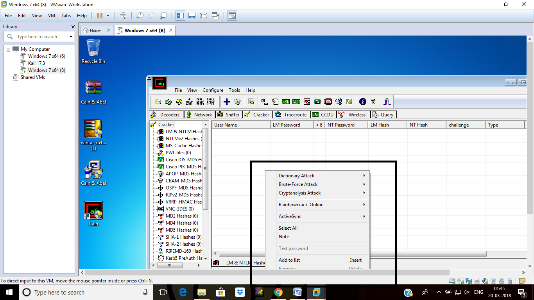This screenshot has height=300, width=534.
Task: Switch to the Network tab
Action: pos(199,115)
